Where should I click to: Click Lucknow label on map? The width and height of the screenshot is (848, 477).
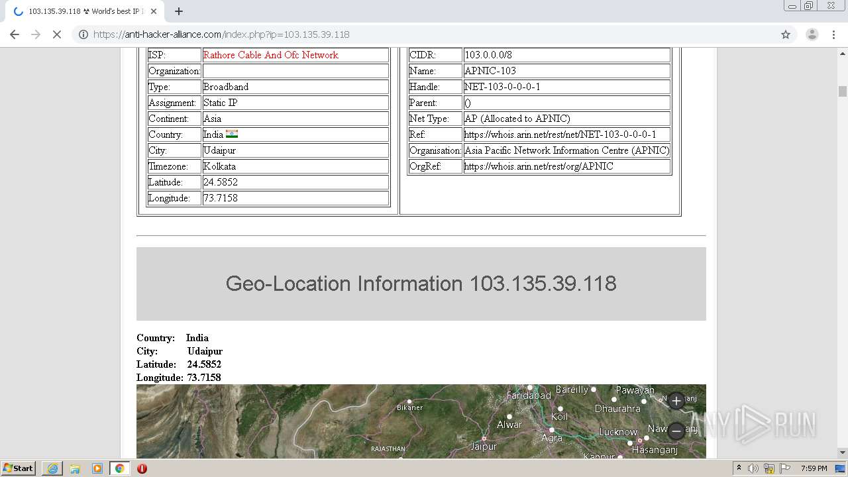618,432
